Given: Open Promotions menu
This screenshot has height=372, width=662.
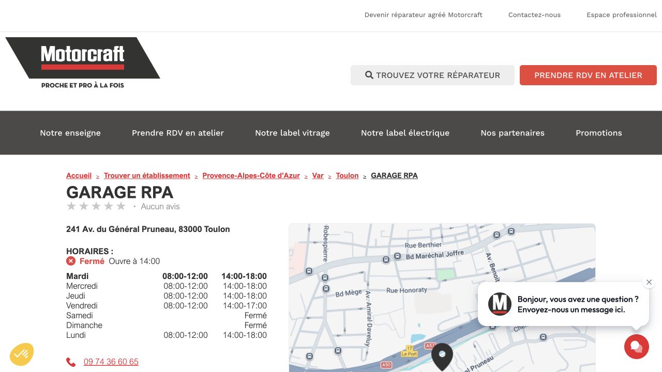Looking at the screenshot, I should point(599,133).
